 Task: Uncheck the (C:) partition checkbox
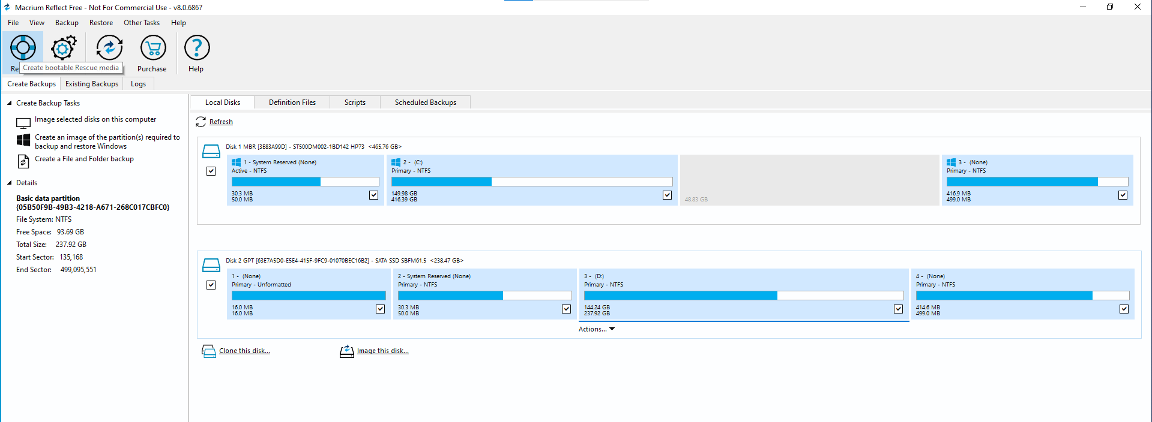[x=668, y=195]
